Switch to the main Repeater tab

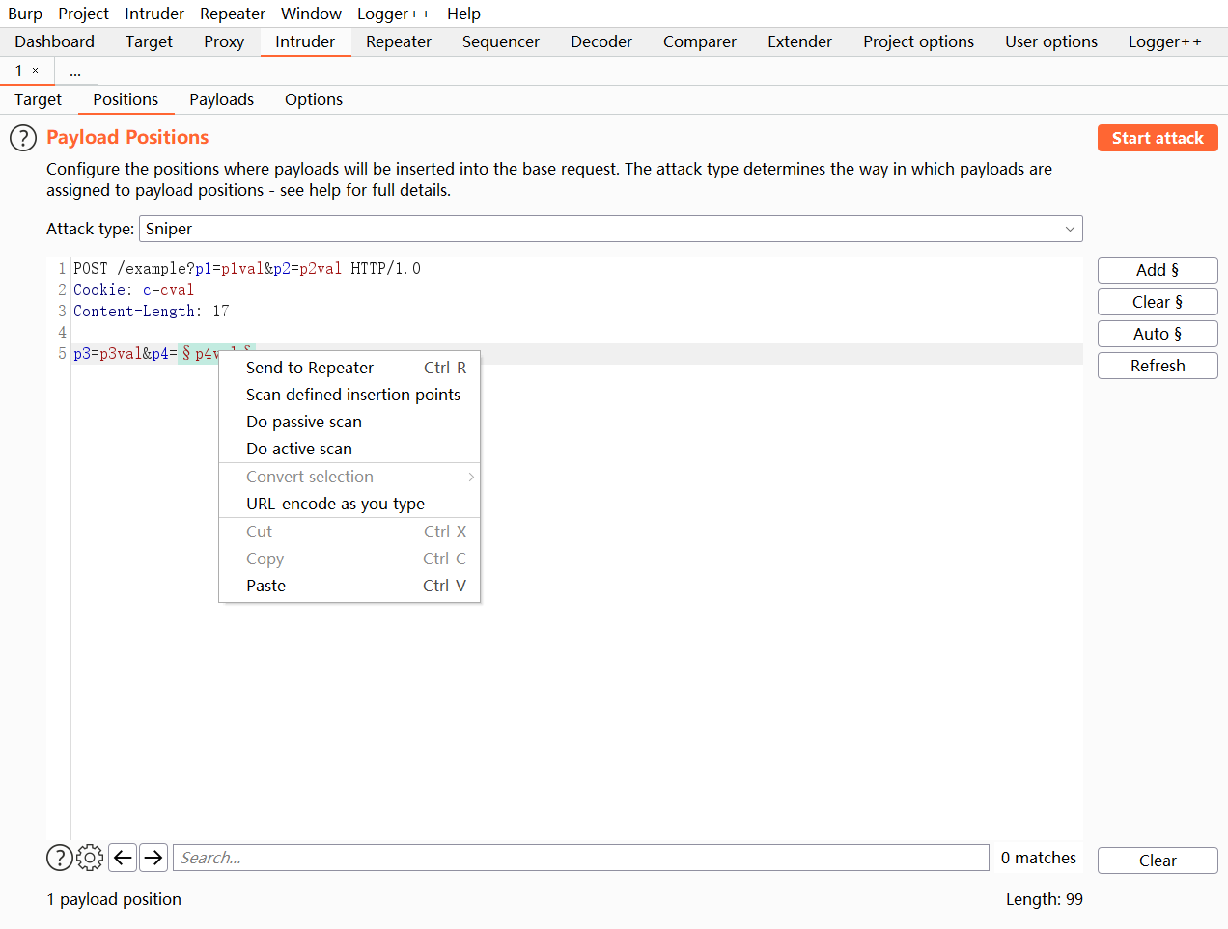399,41
